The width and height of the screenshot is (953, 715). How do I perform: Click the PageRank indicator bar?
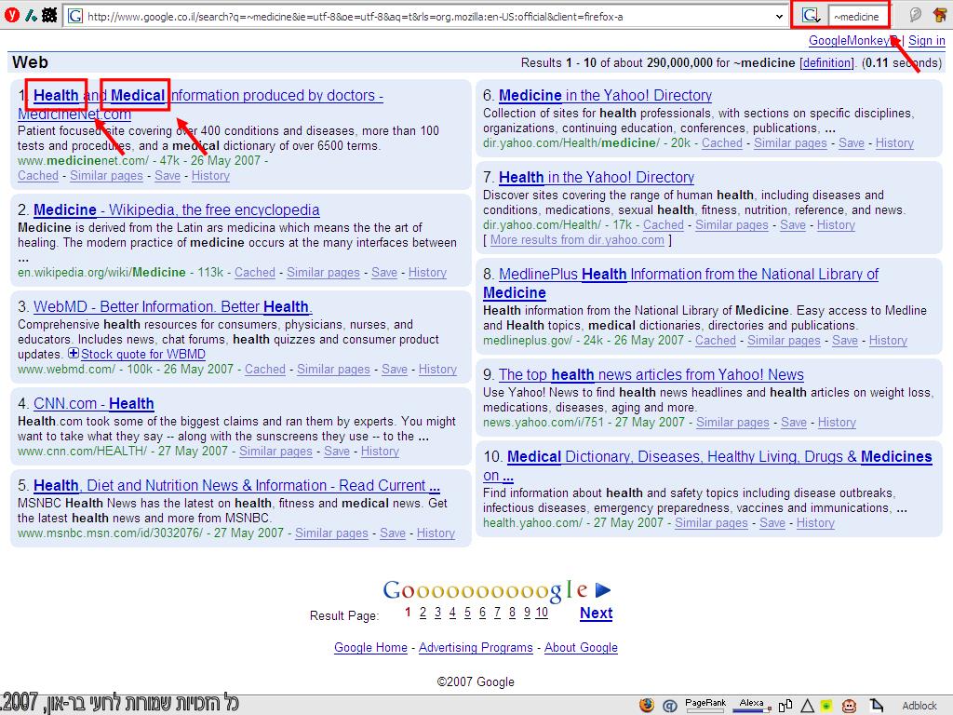tap(705, 706)
